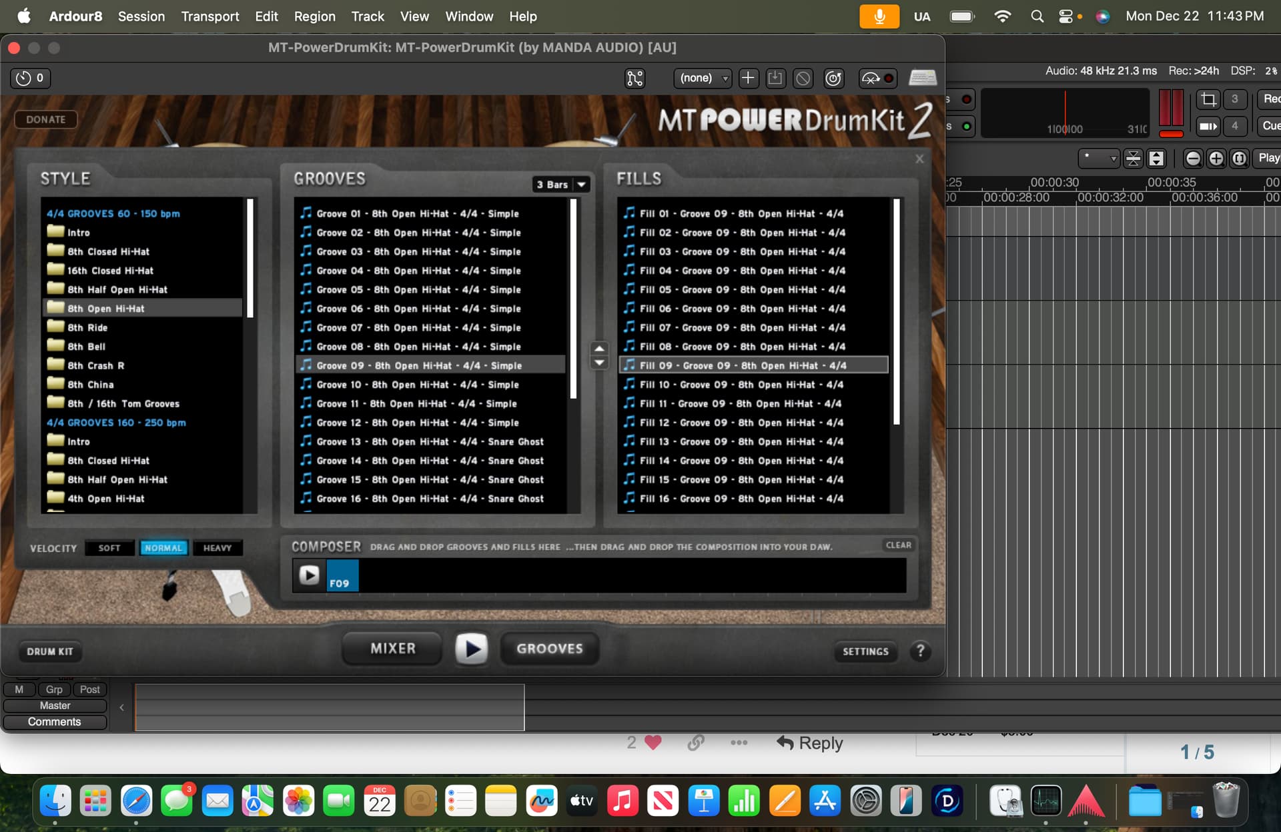
Task: Select Groove 13 Snare Ghost entry
Action: coord(430,441)
